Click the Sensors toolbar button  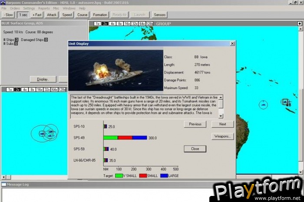159,15
